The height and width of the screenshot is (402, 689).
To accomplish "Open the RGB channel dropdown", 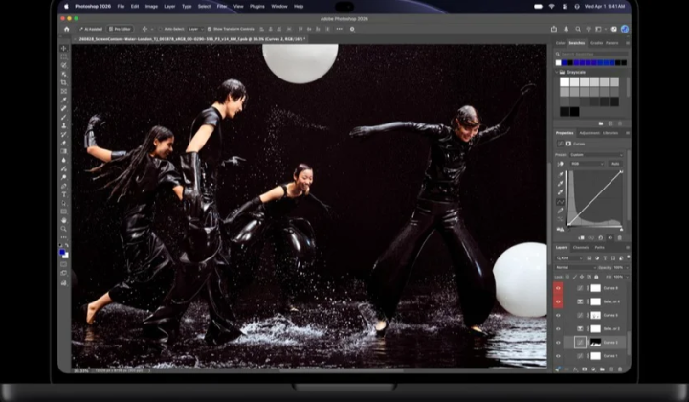I will 587,164.
